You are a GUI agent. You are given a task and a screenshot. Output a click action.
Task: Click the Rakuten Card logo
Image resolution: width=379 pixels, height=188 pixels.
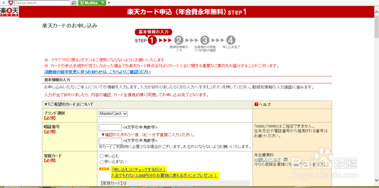click(x=9, y=12)
